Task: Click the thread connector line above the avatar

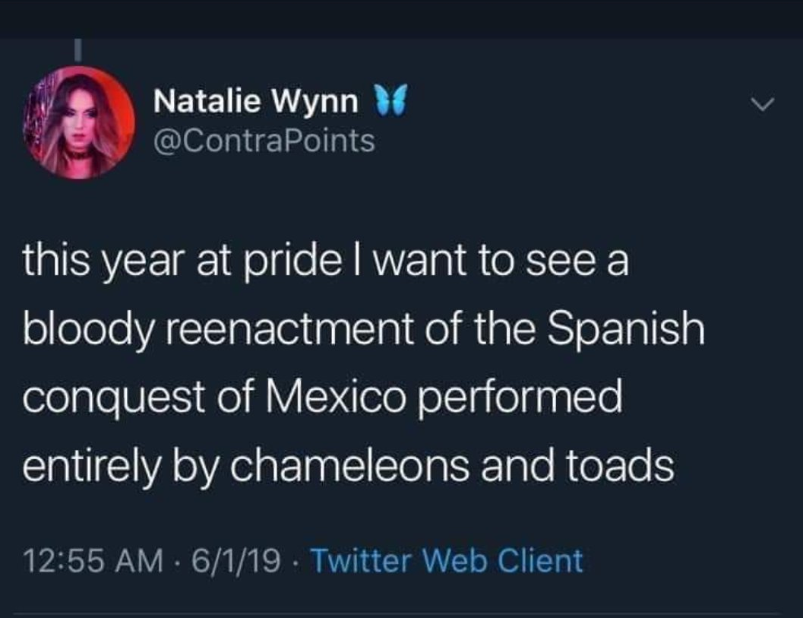Action: (77, 49)
